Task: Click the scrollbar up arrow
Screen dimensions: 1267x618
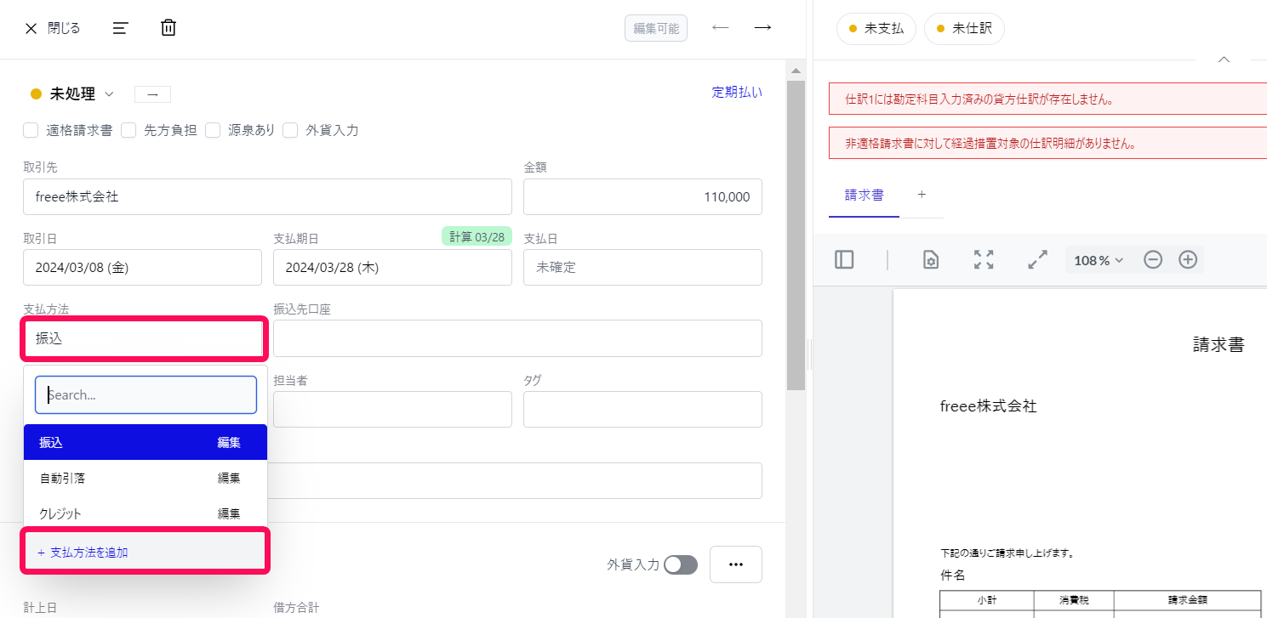Action: point(796,71)
